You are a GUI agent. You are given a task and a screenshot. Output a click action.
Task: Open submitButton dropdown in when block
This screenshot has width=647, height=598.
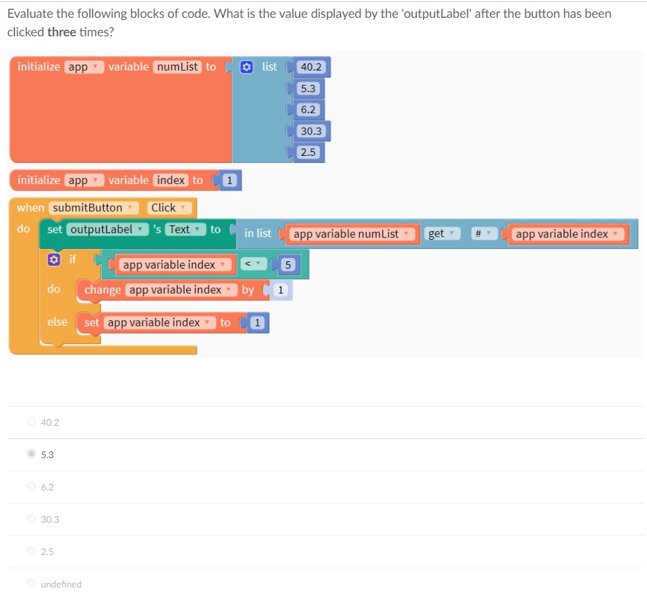94,208
